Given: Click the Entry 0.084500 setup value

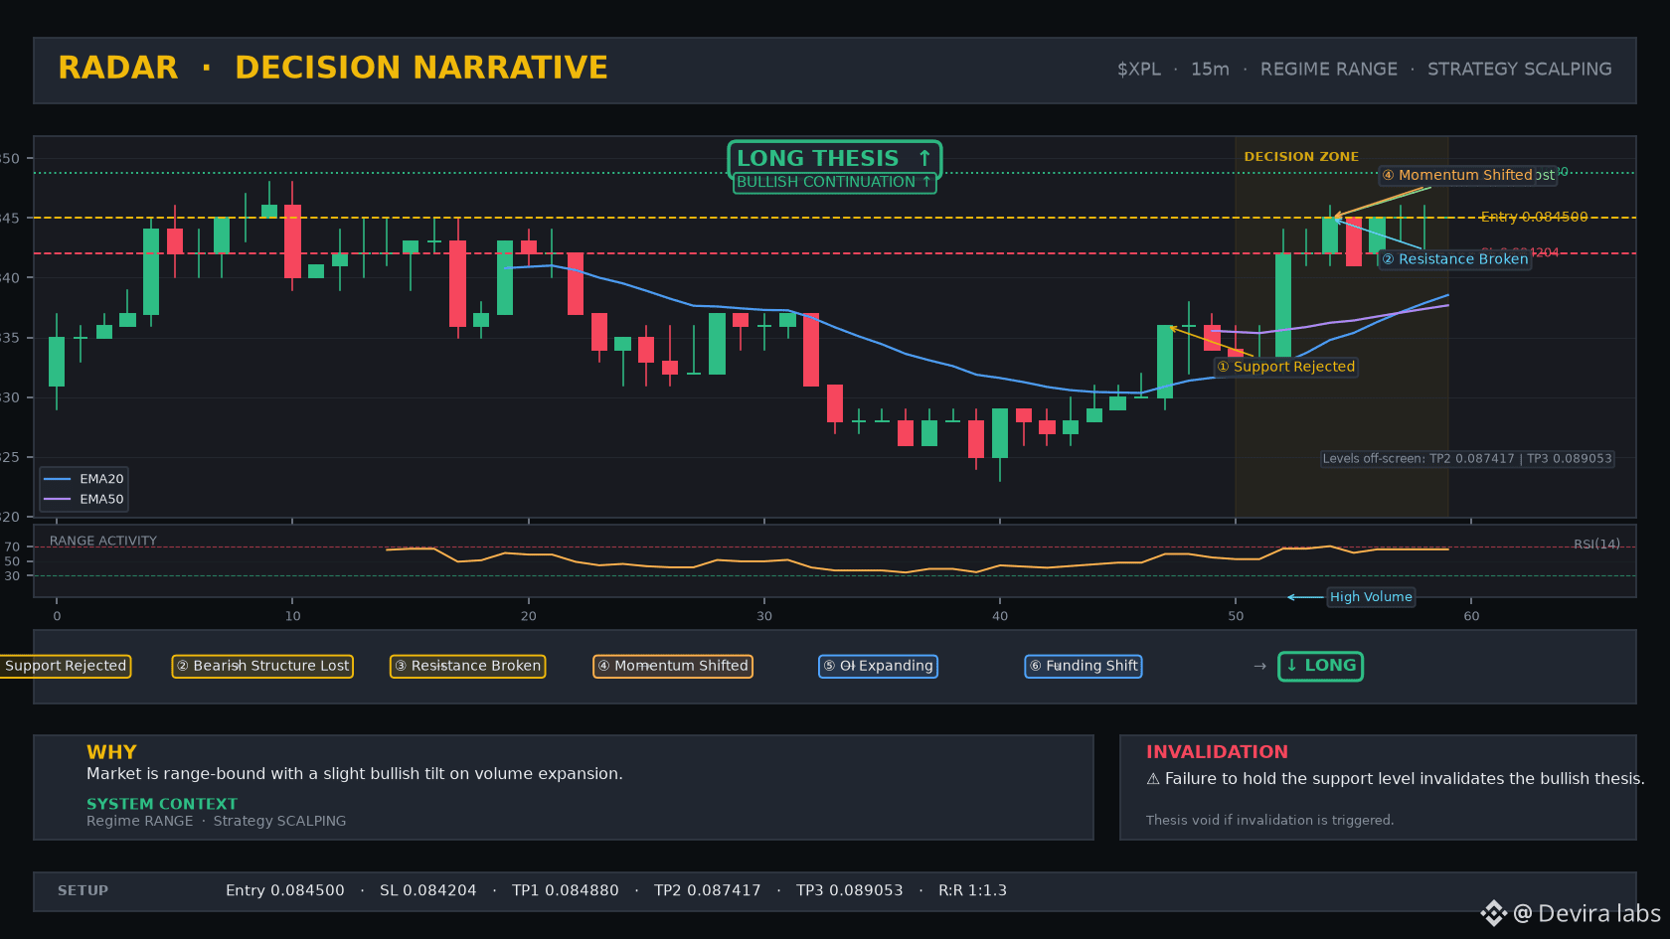Looking at the screenshot, I should click(x=285, y=890).
